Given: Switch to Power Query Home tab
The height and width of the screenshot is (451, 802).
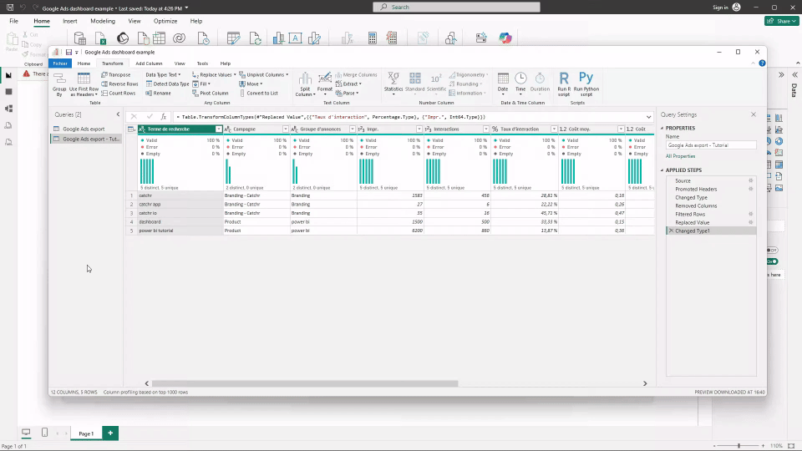Looking at the screenshot, I should 84,63.
